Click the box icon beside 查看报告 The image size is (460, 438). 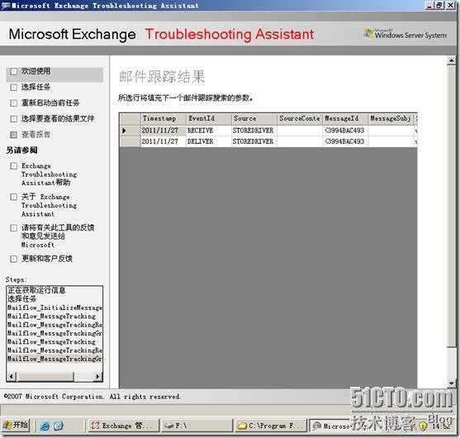[x=13, y=135]
